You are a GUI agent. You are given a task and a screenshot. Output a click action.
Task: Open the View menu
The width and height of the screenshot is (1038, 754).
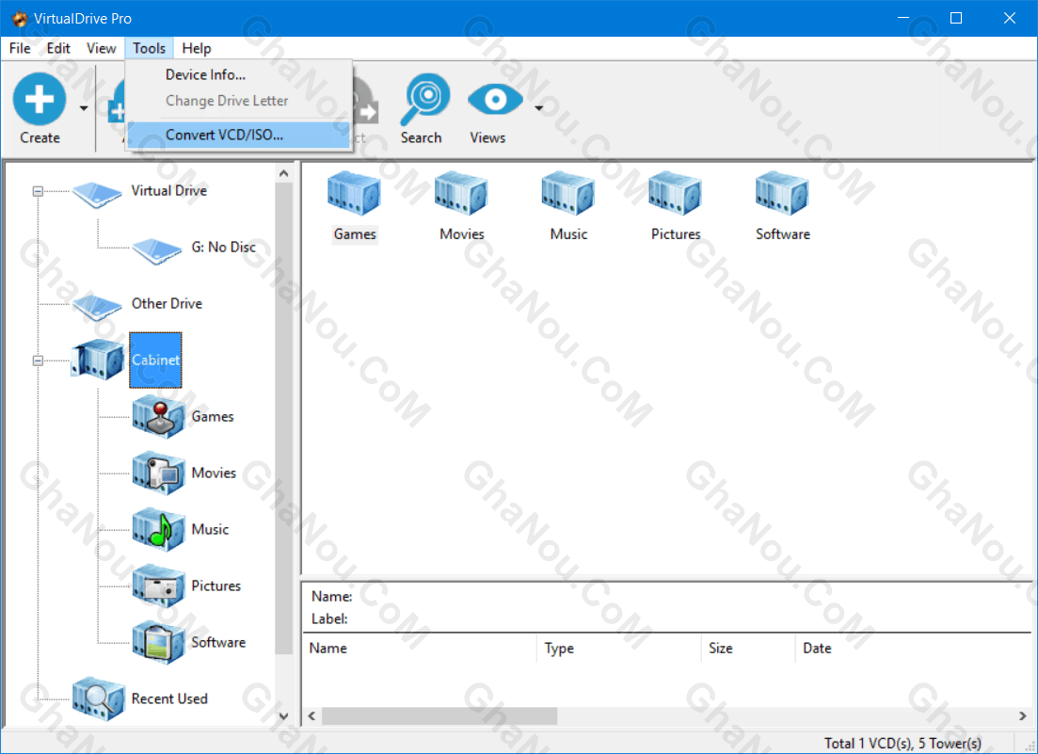[102, 48]
